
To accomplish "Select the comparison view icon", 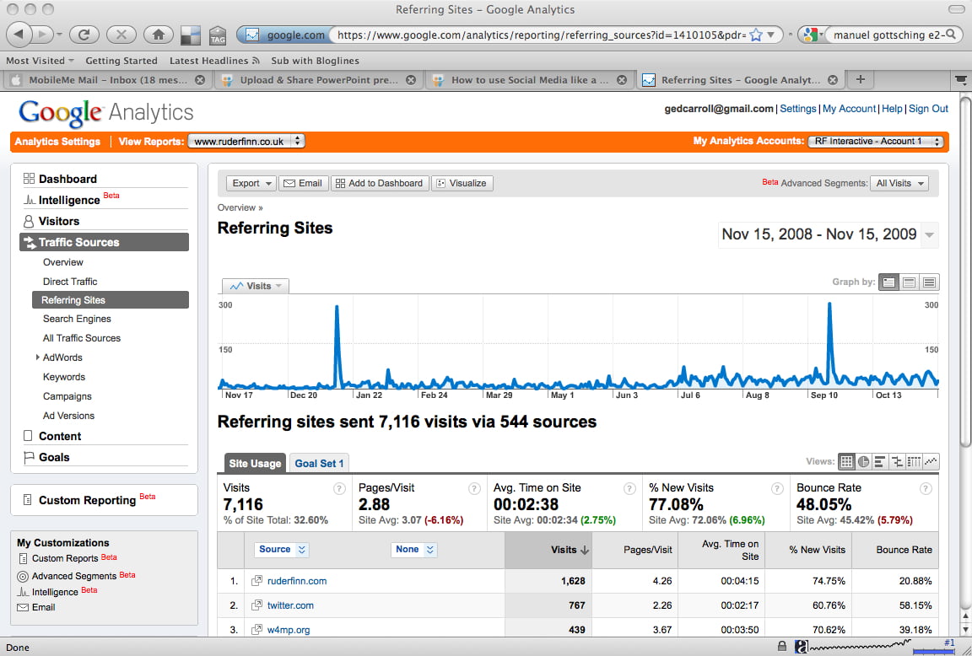I will [x=896, y=461].
